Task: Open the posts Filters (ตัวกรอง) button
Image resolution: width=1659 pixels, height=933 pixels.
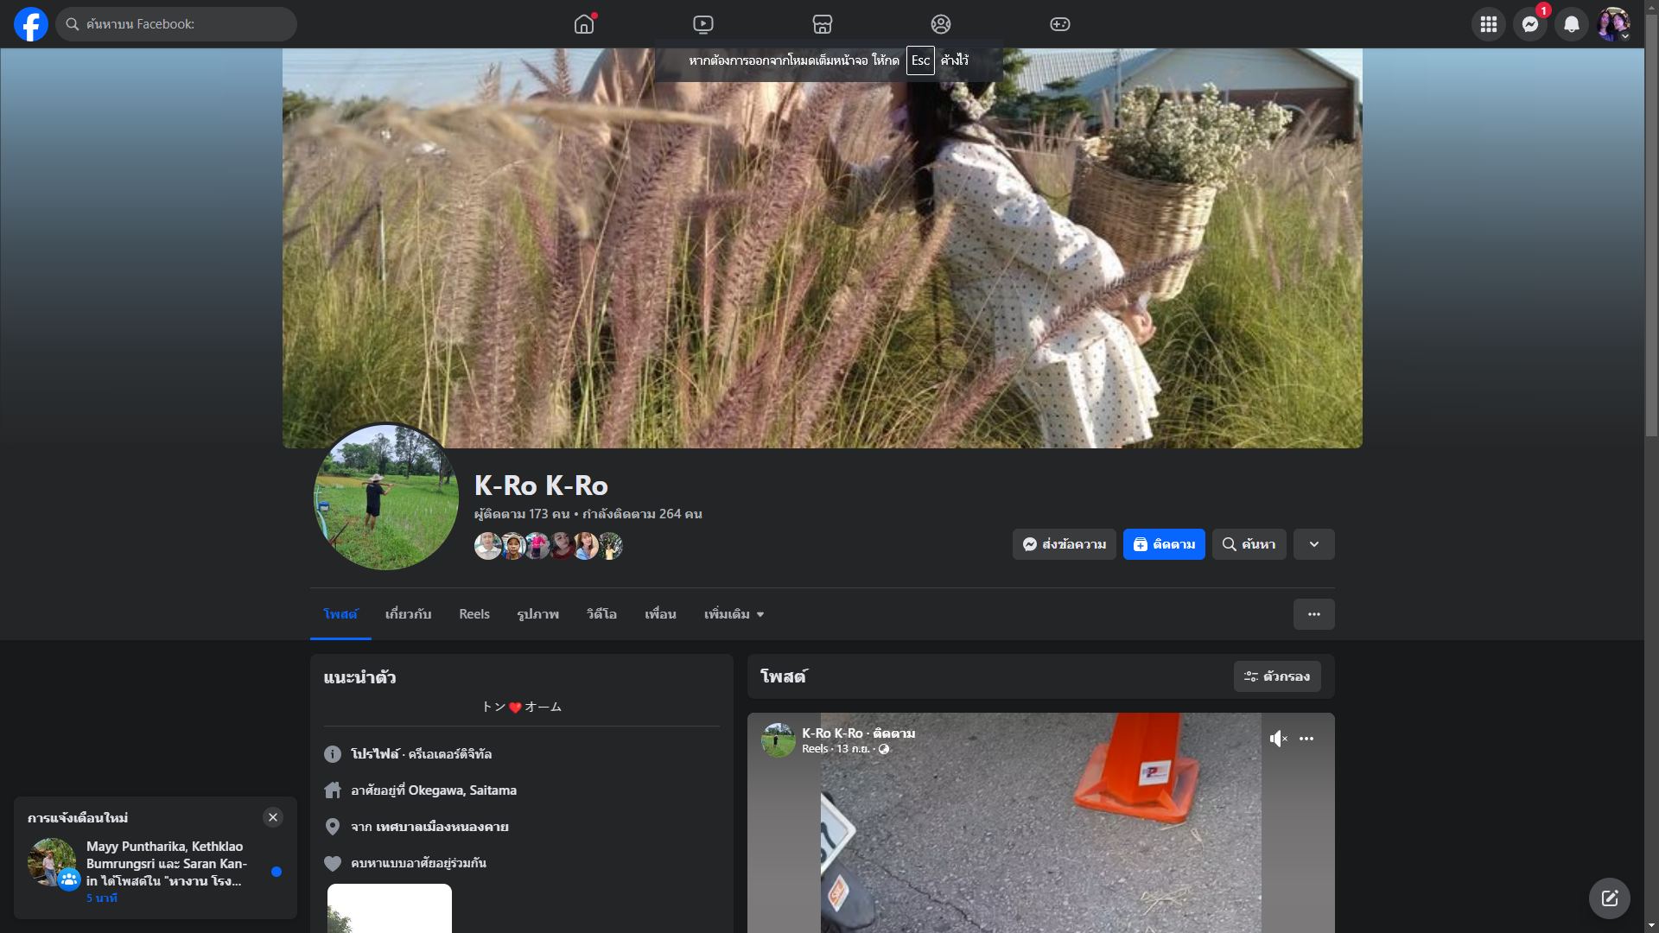Action: [x=1277, y=676]
